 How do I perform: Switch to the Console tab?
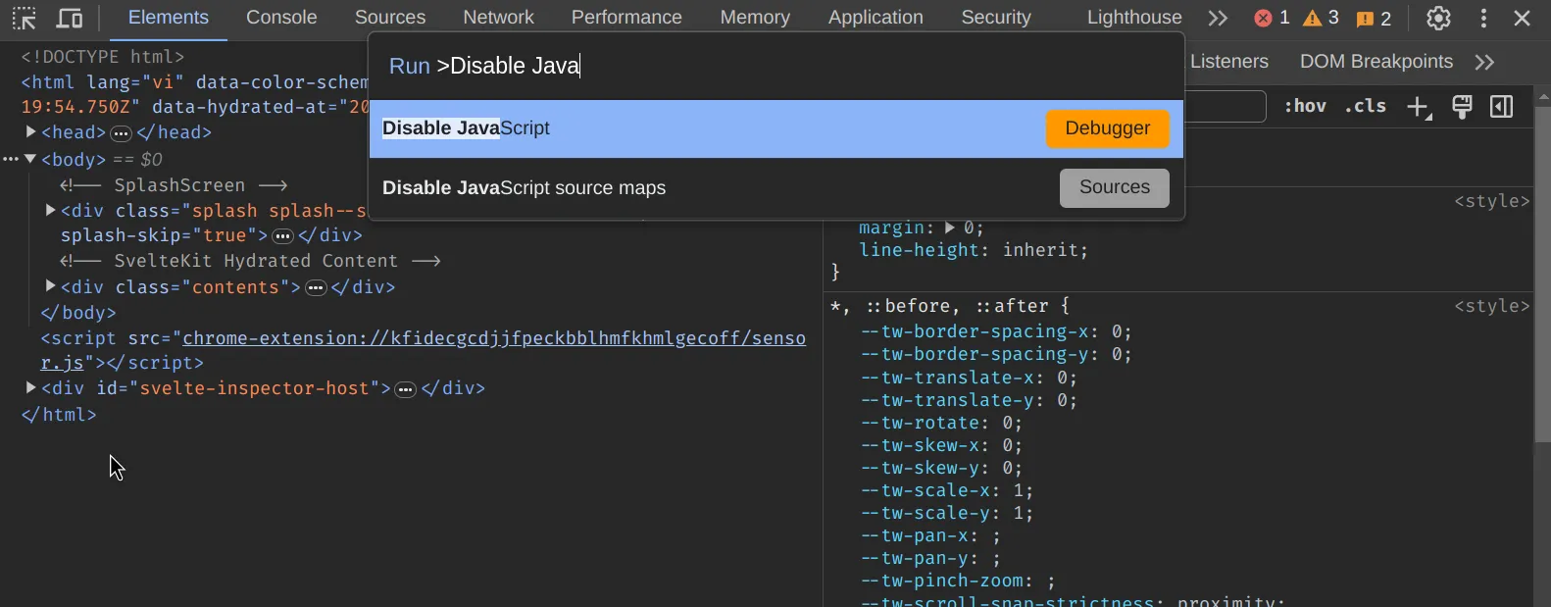[x=281, y=18]
